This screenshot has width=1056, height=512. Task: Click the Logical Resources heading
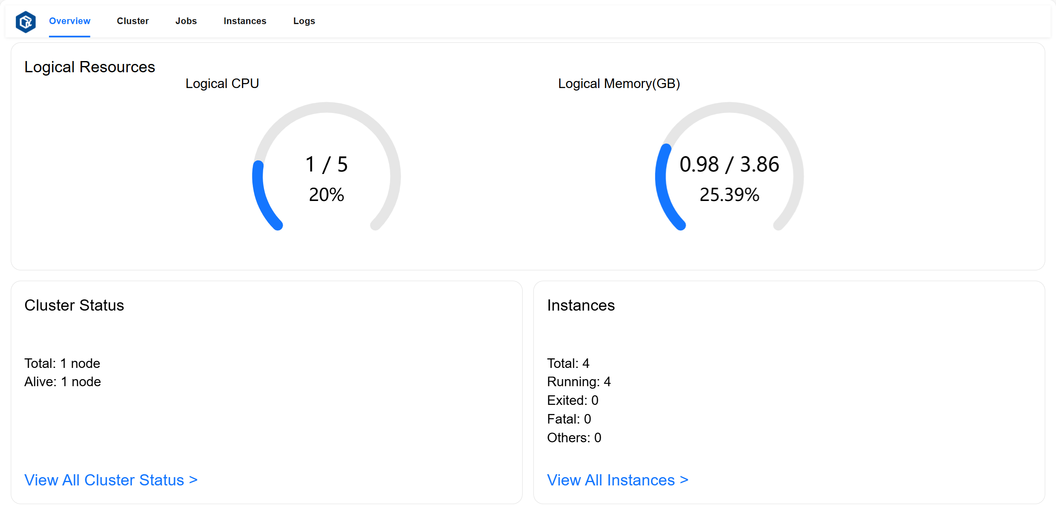tap(90, 67)
